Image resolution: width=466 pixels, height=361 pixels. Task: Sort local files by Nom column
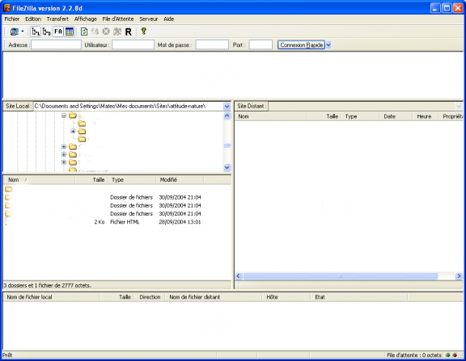(x=39, y=180)
